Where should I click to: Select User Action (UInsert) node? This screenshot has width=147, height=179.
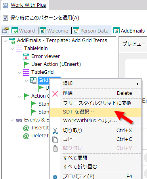tap(56, 64)
